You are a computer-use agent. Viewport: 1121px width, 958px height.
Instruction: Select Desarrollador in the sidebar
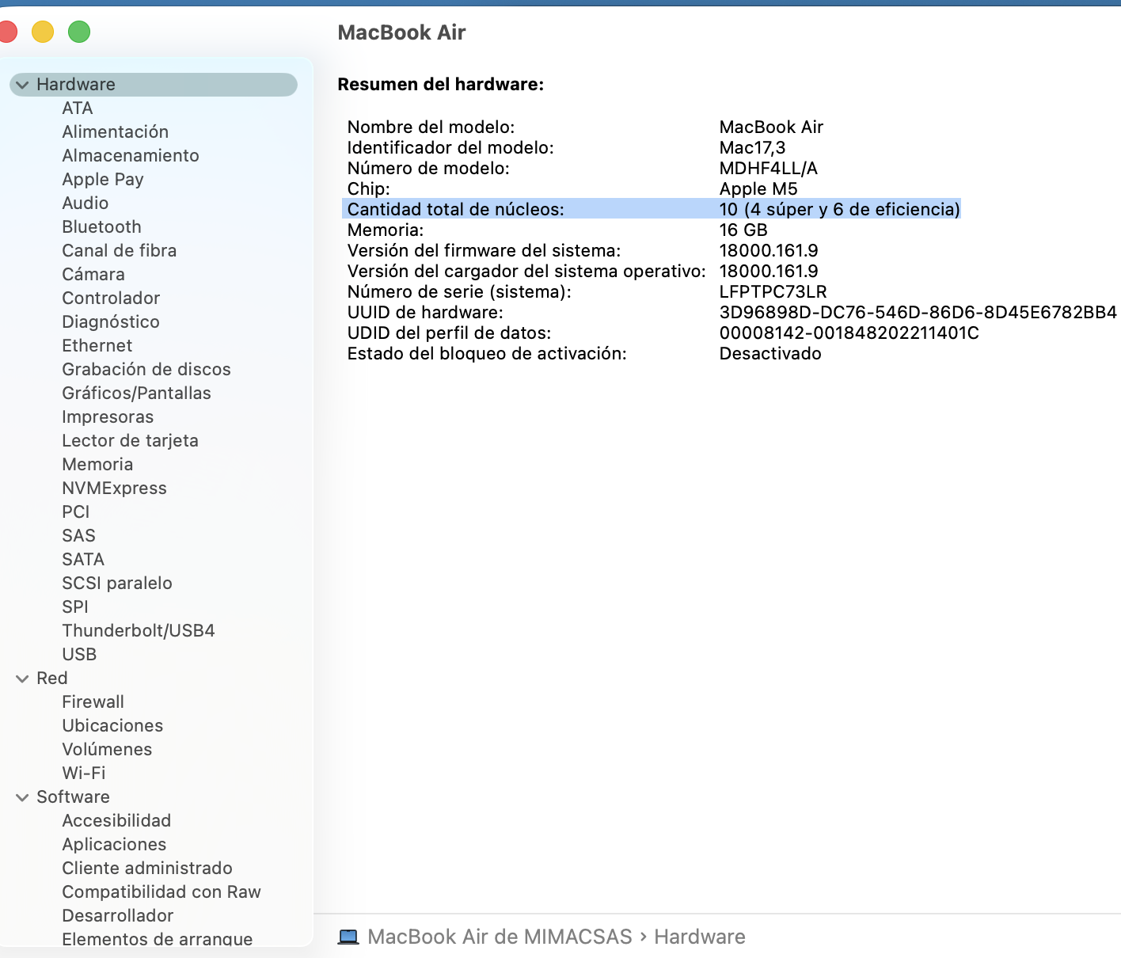(x=118, y=916)
